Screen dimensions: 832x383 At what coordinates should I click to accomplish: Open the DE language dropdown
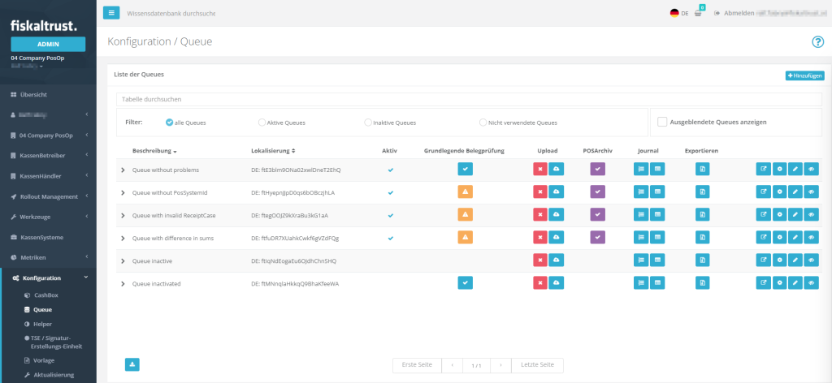coord(679,14)
